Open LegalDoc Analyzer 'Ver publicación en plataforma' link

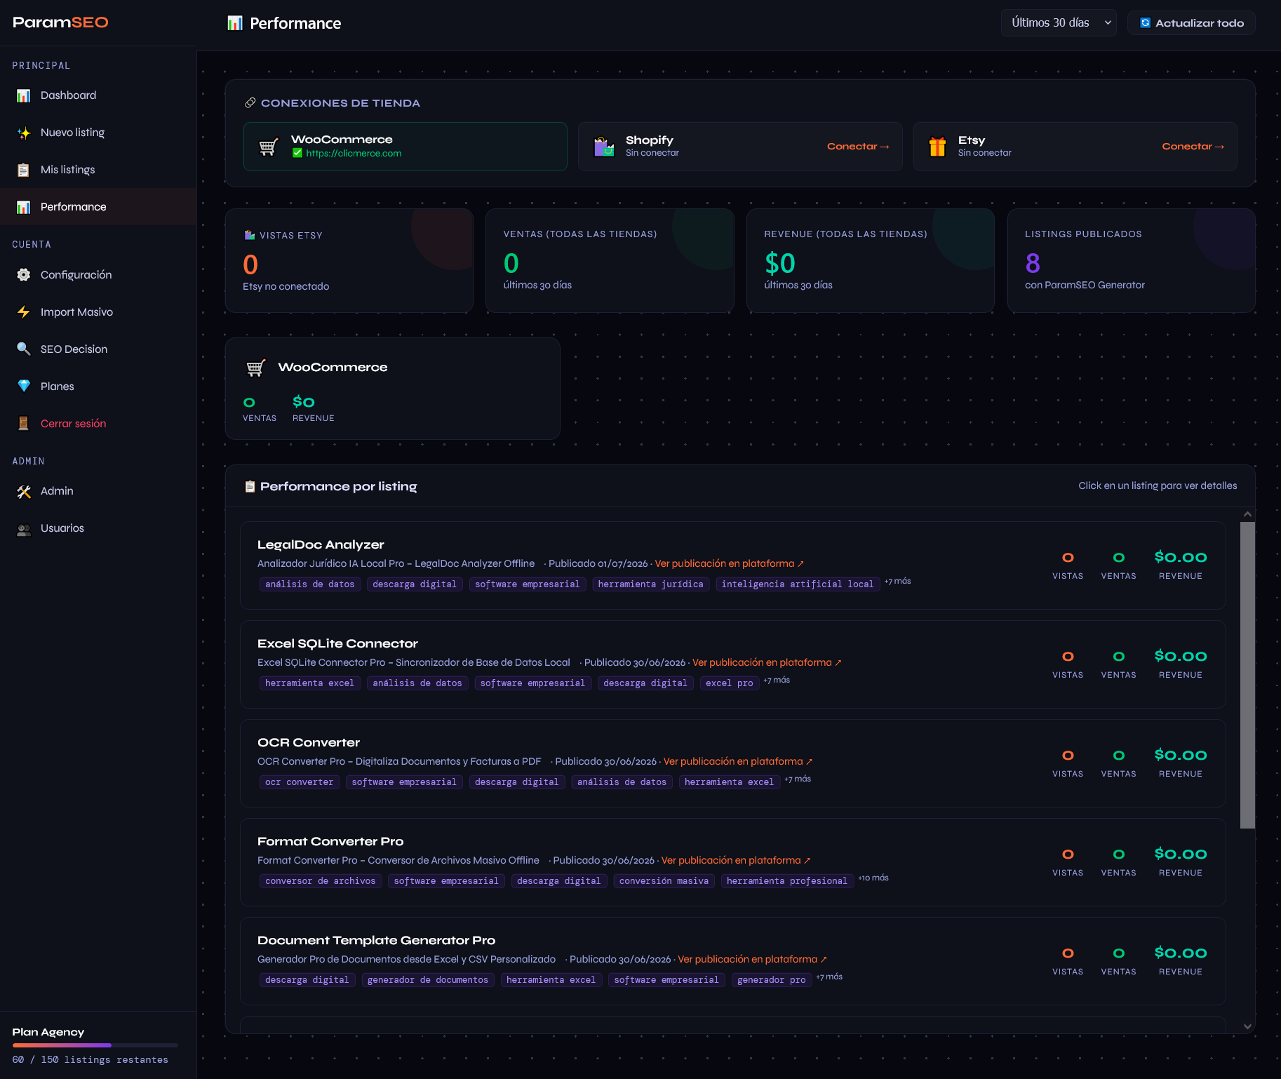coord(729,563)
